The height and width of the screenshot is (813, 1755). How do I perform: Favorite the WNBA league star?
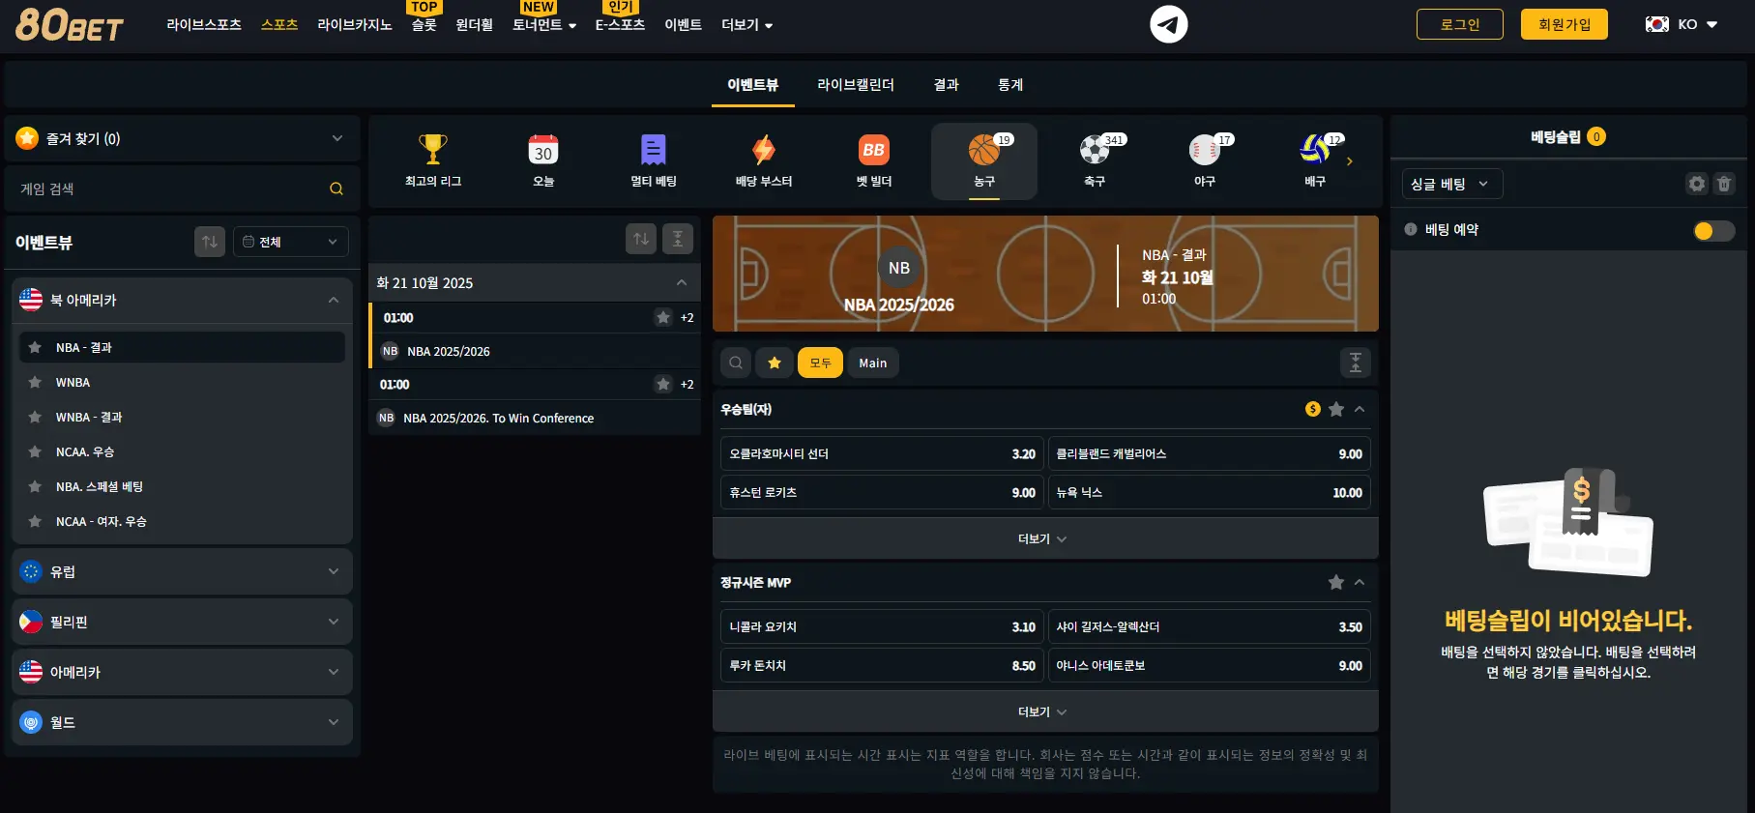coord(35,382)
